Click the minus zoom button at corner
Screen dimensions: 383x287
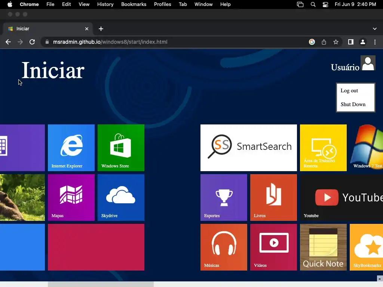380,278
